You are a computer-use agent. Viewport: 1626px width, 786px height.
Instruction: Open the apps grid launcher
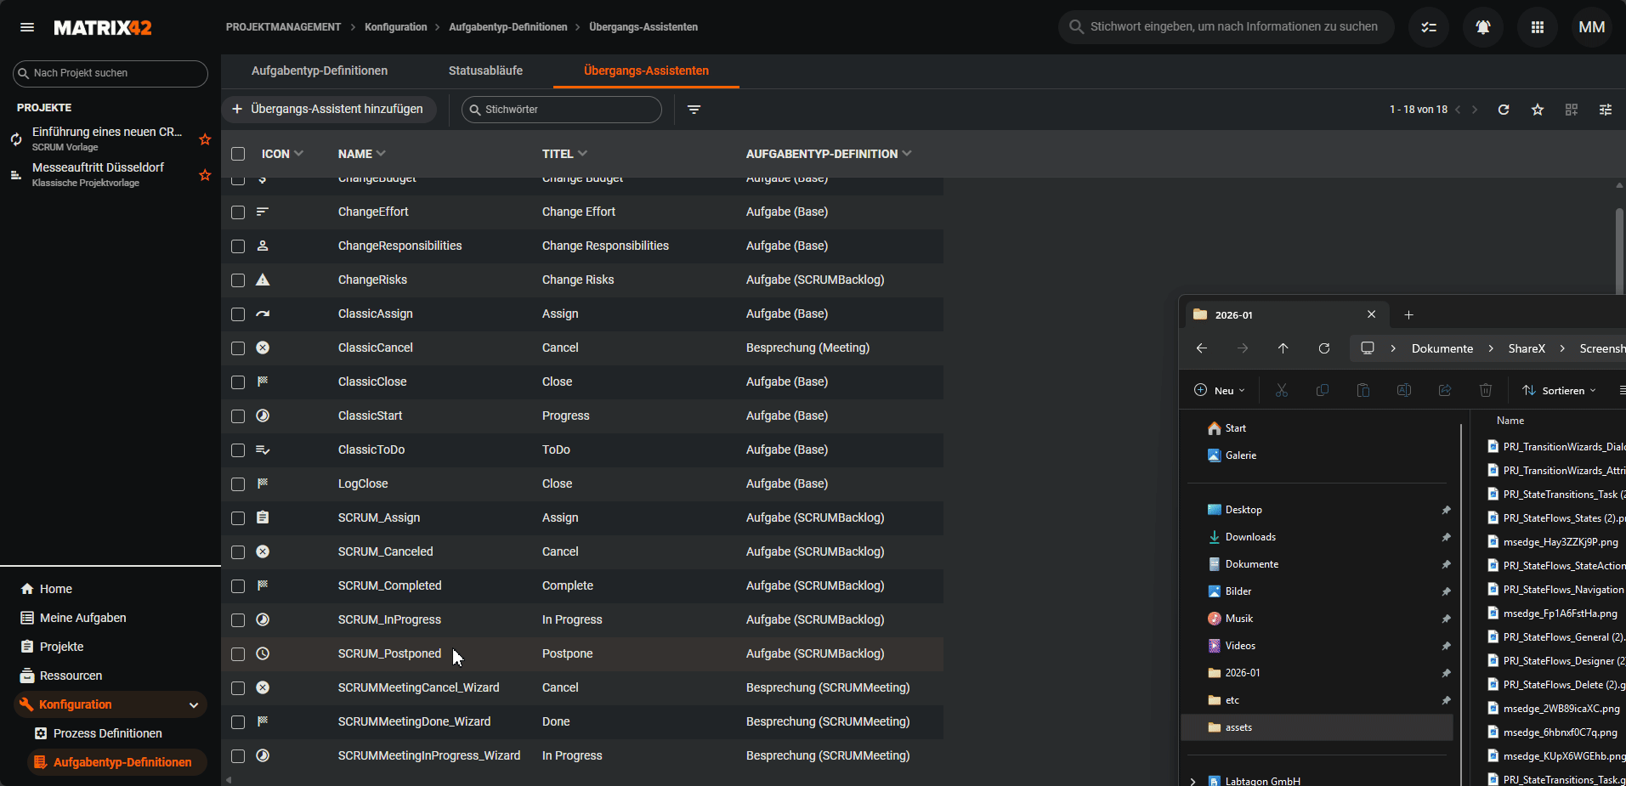point(1537,27)
